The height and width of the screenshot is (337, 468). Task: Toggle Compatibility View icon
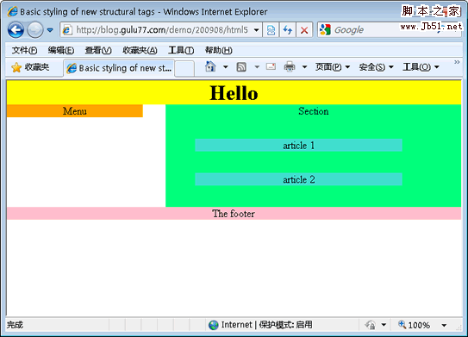pos(271,30)
